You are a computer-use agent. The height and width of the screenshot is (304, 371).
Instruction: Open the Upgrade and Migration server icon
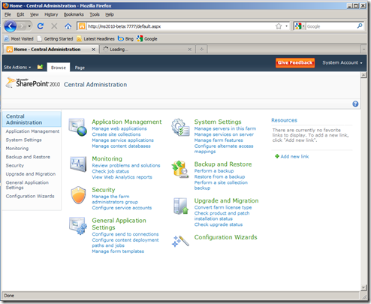click(181, 206)
